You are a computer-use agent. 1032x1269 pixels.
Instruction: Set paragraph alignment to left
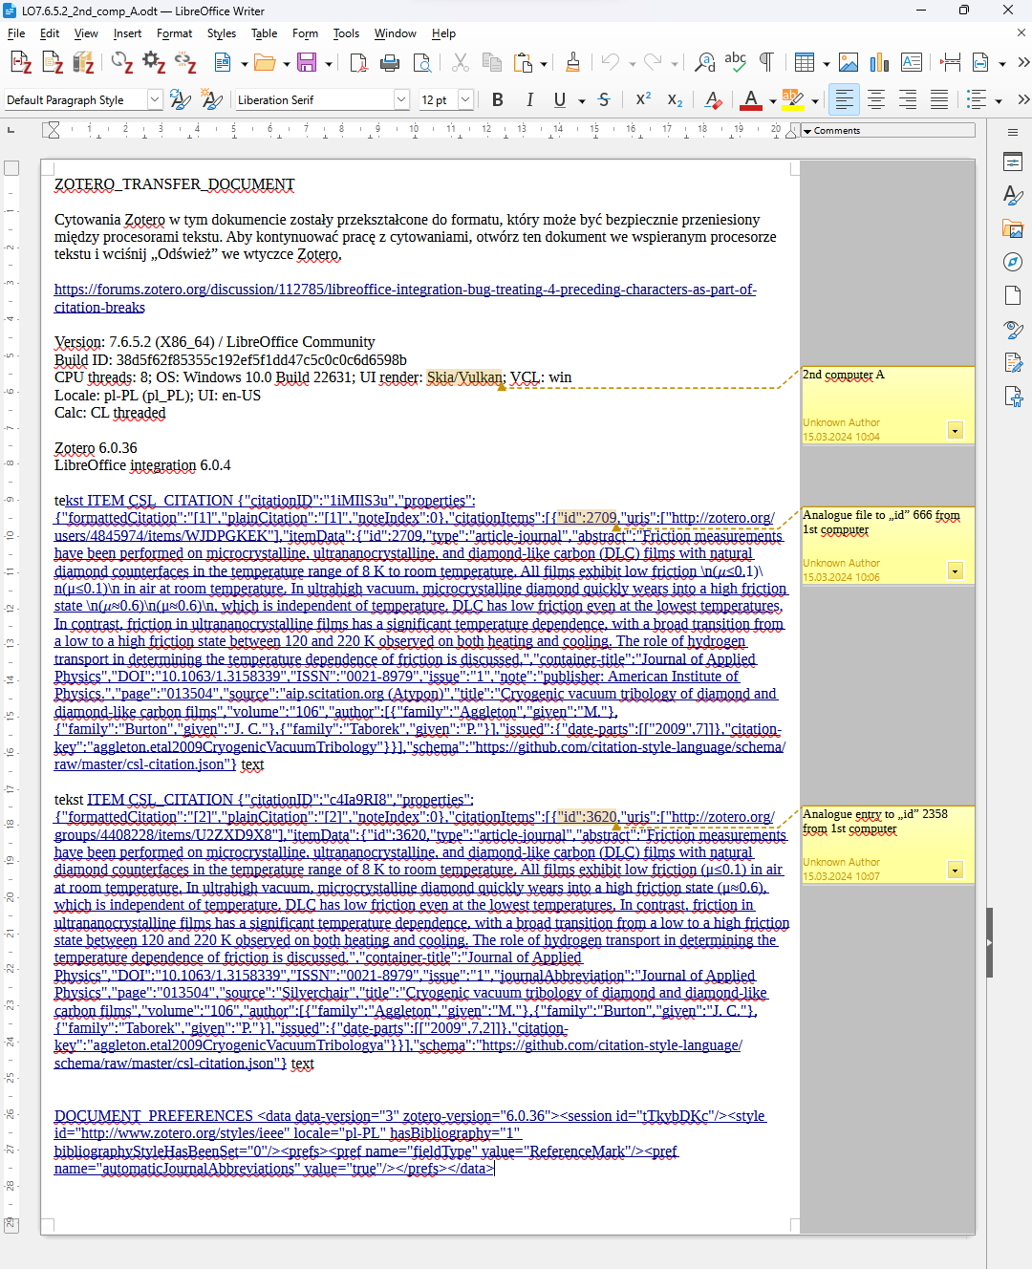845,99
